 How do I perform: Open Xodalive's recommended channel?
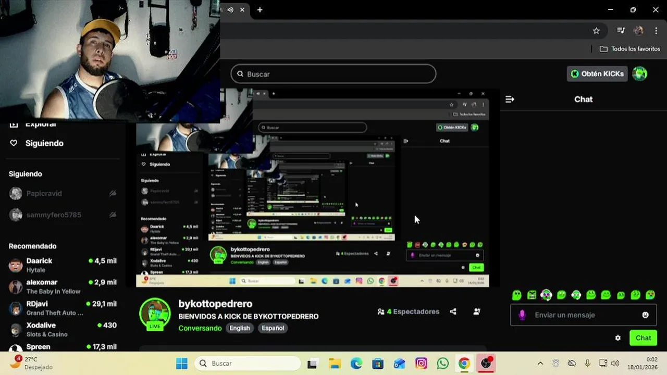[63, 329]
